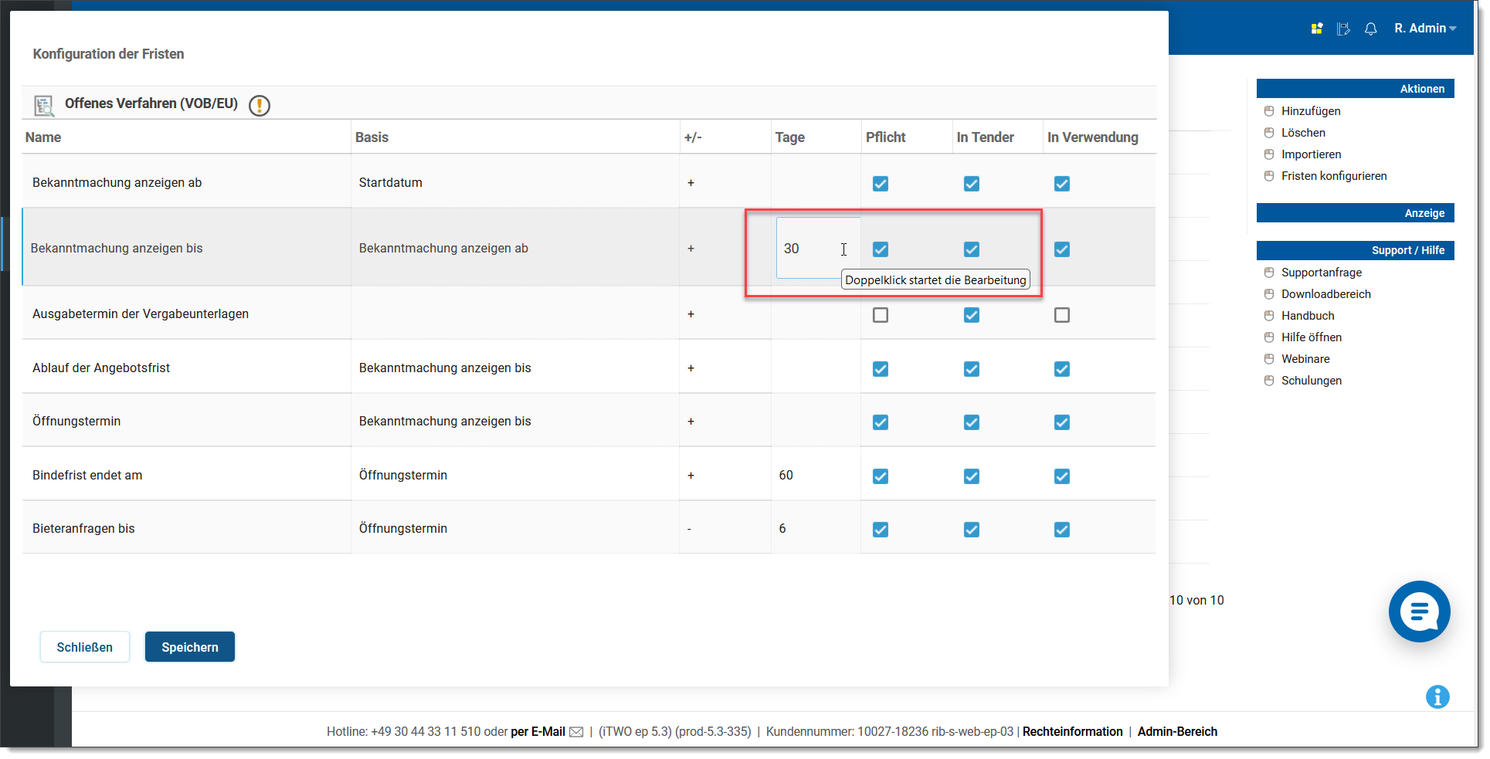Click Öffnungstermin basis in Bindefrist row
This screenshot has height=759, width=1490.
(403, 476)
